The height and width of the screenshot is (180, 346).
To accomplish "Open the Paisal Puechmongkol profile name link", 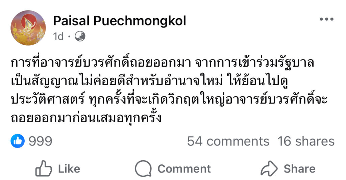I will coord(120,21).
